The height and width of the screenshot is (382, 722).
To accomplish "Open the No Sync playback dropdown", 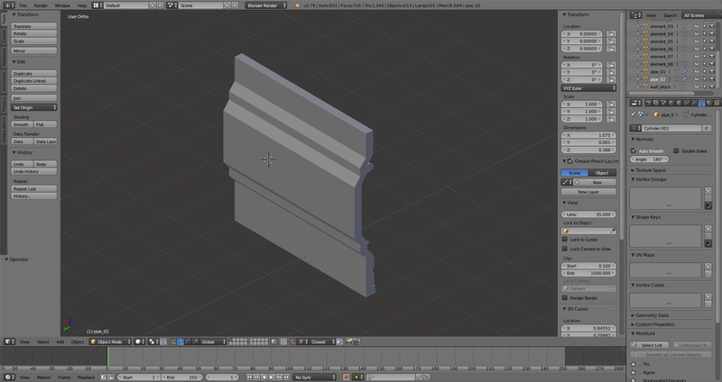I will coord(315,377).
